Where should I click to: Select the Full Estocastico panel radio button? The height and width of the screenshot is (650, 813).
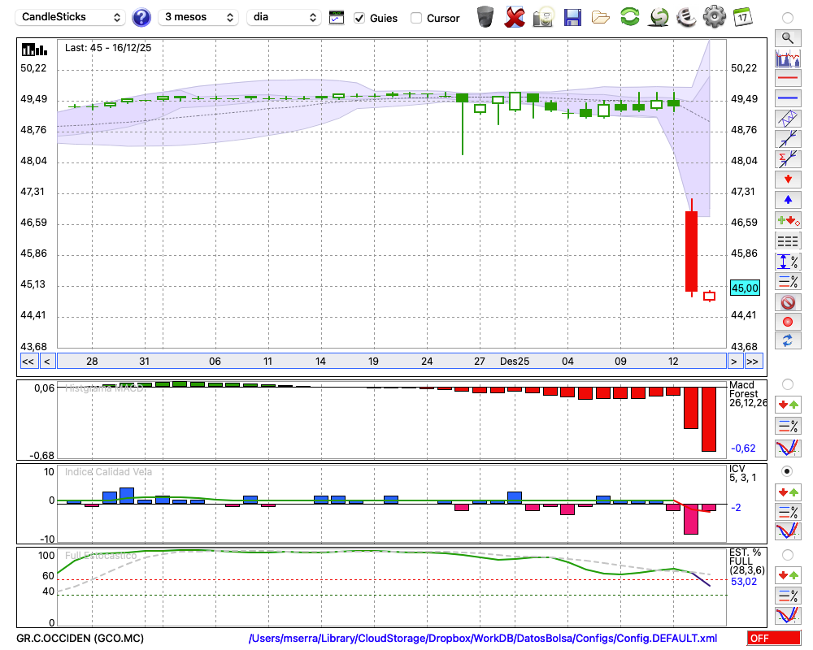(787, 554)
